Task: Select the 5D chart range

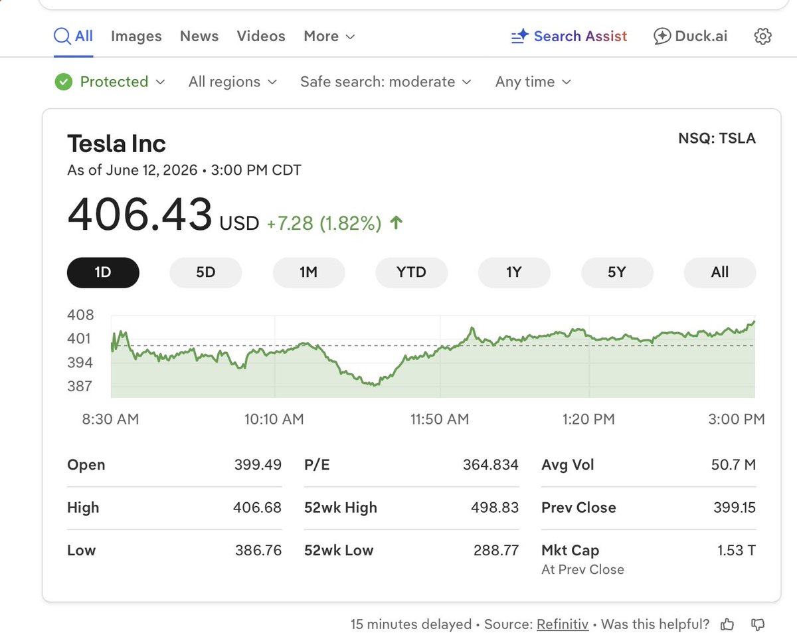Action: click(x=206, y=272)
